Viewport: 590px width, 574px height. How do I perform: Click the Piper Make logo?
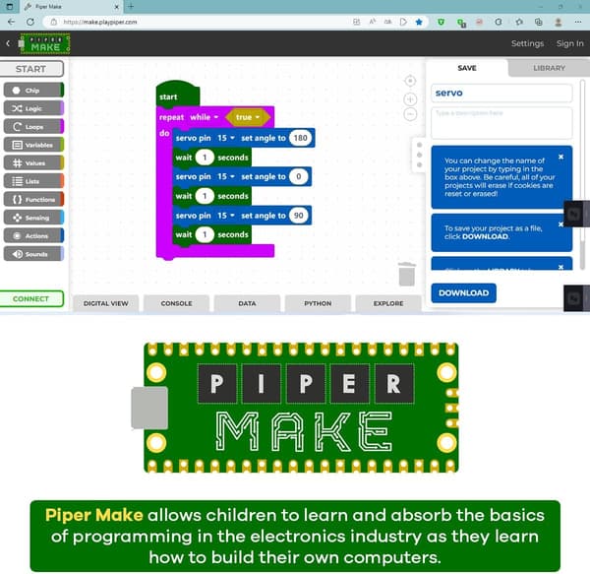point(44,43)
